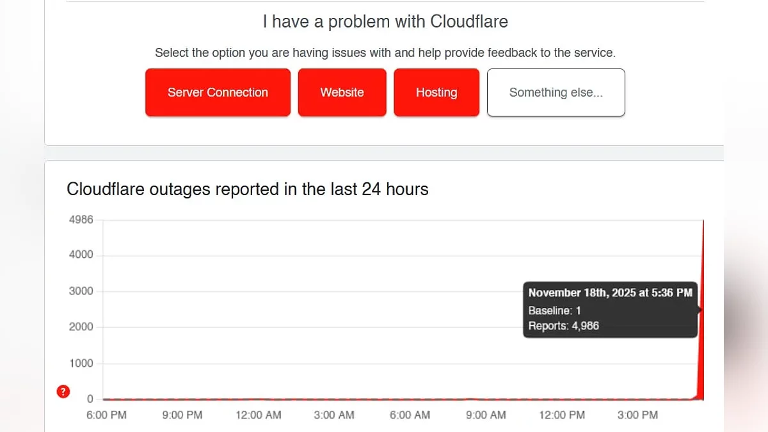Click the red question mark help icon

63,392
